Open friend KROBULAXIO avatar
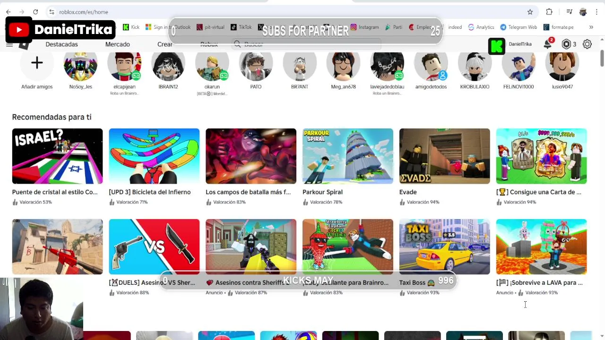 click(x=475, y=64)
